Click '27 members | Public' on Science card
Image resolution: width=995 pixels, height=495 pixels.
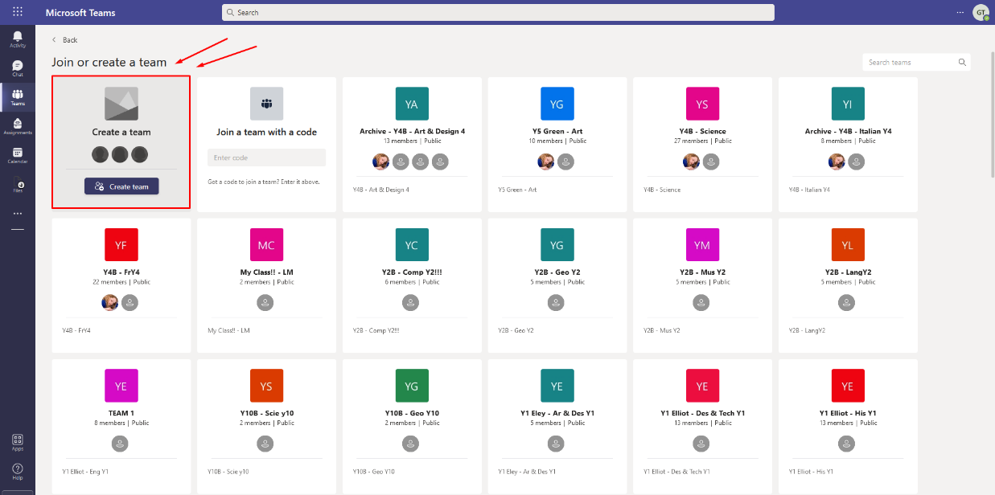(x=702, y=141)
